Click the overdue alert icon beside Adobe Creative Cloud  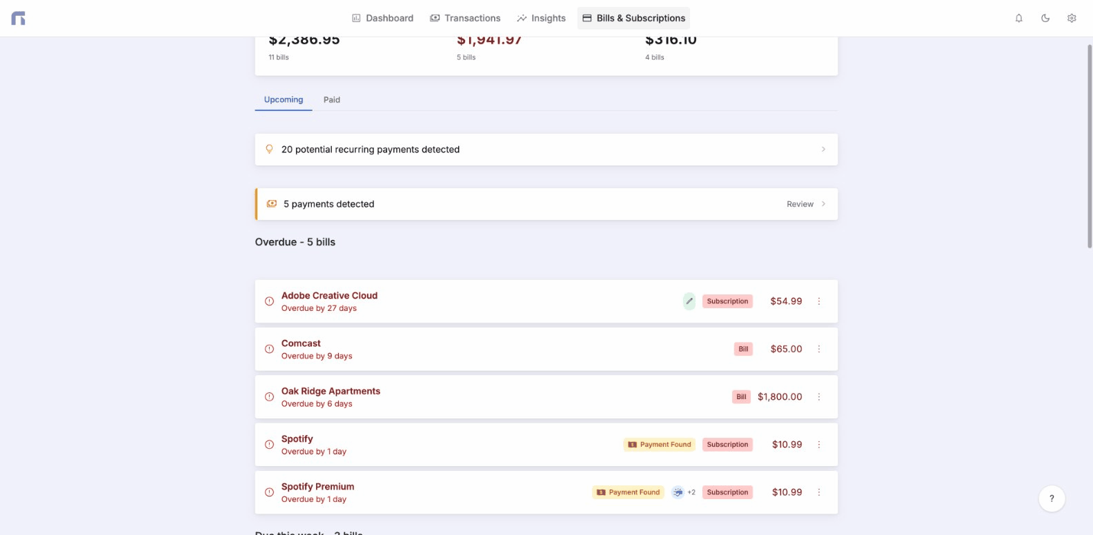click(269, 301)
